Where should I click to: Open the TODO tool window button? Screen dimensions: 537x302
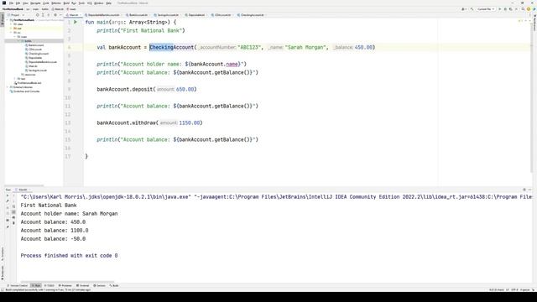(49, 285)
